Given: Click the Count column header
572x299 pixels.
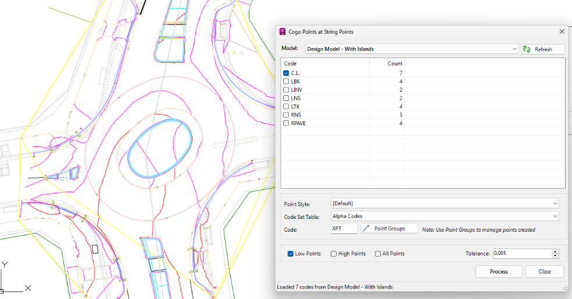Looking at the screenshot, I should pos(395,63).
